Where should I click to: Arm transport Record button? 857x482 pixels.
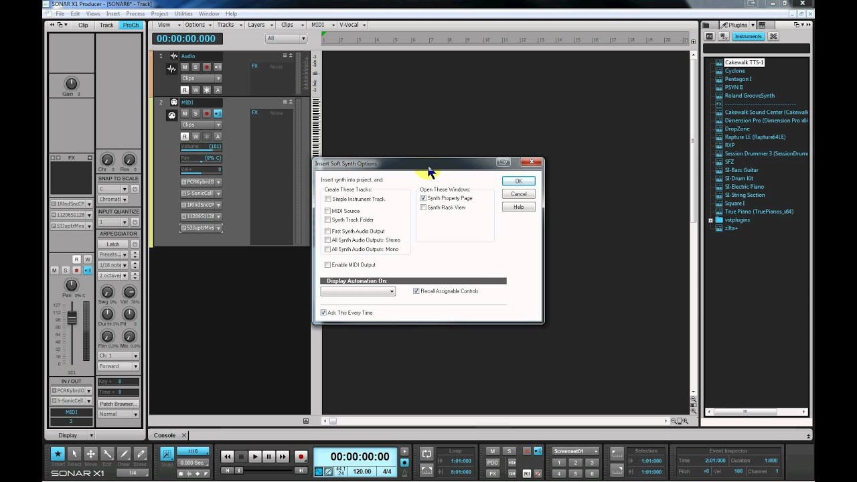pyautogui.click(x=301, y=457)
